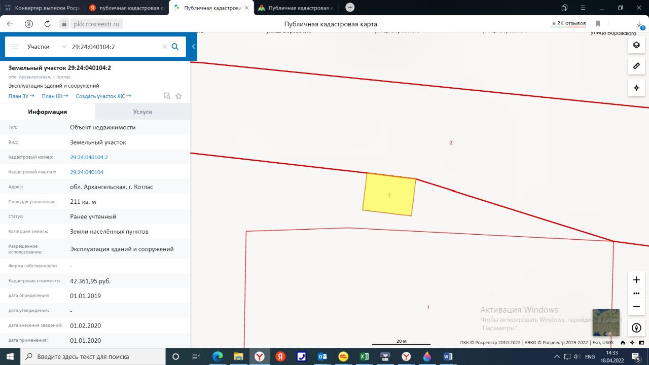Click the compass north orientation icon
The width and height of the screenshot is (649, 365).
click(x=636, y=327)
